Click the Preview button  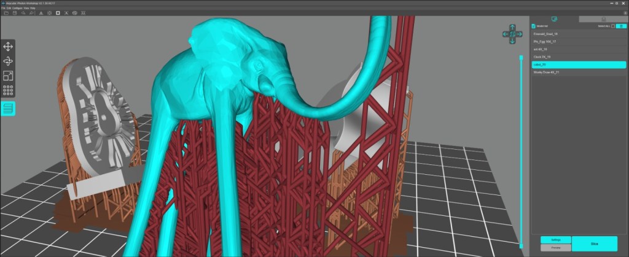click(x=555, y=248)
